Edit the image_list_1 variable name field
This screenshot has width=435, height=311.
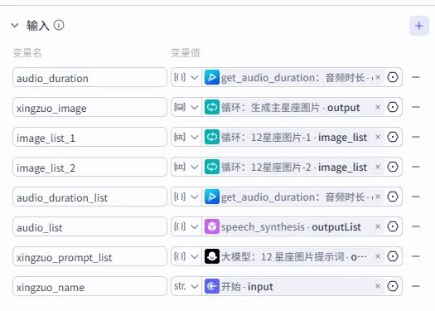[89, 137]
